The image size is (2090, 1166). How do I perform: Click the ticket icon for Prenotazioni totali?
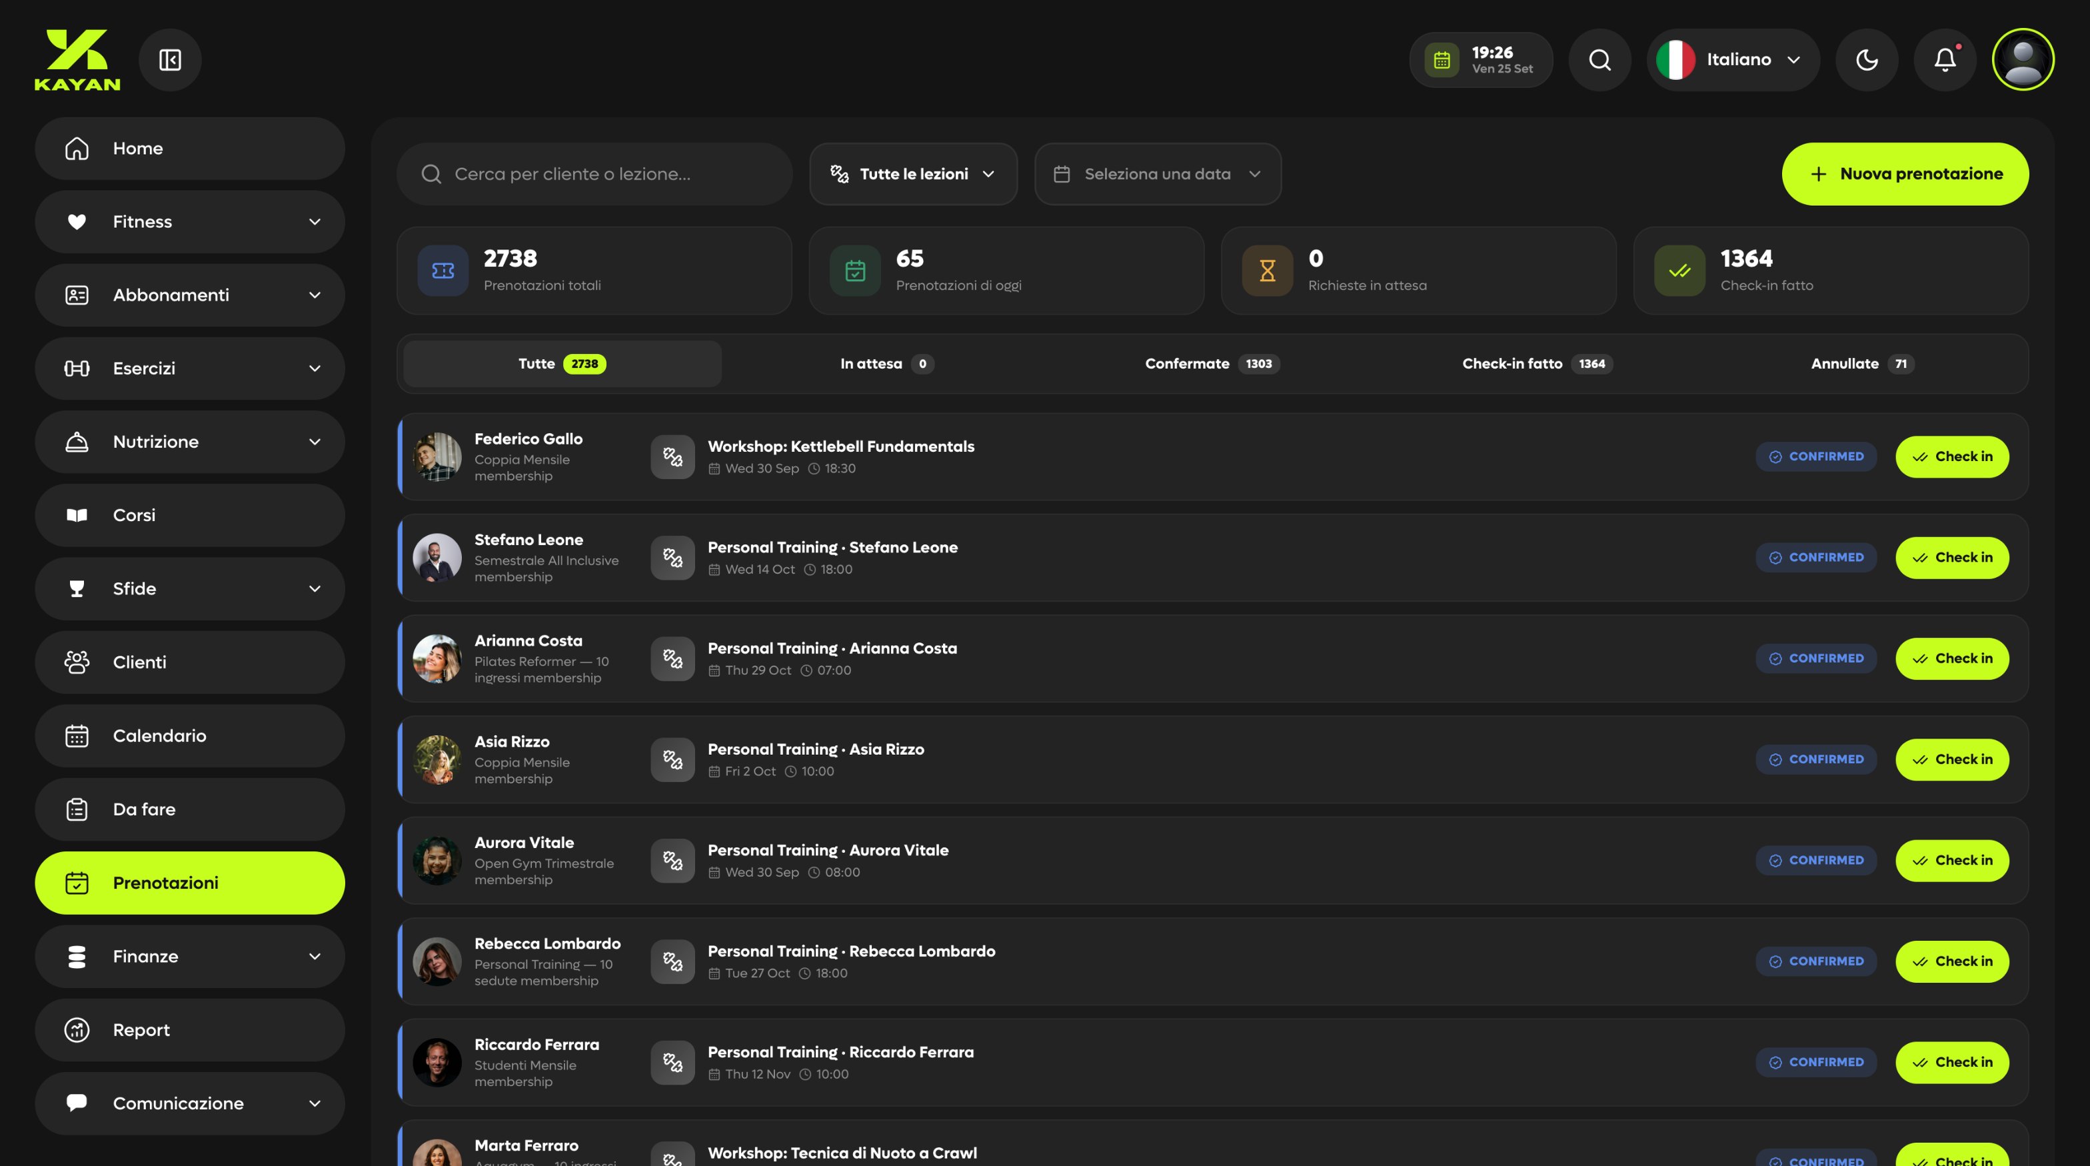(443, 271)
